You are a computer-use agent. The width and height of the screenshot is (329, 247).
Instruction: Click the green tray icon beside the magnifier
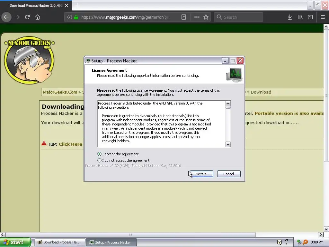pos(299,242)
